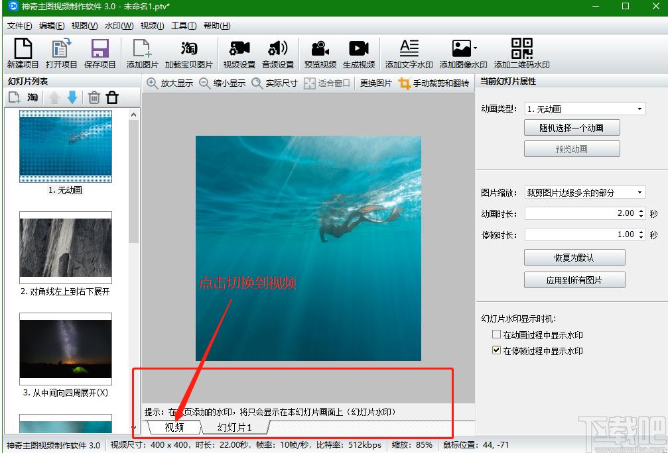This screenshot has height=453, width=668.
Task: Fit image to window 适合窗口
Action: 327,83
